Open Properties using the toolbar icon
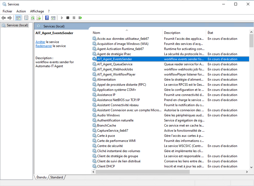Screen dimensions: 254x186 pyautogui.click(x=26, y=18)
